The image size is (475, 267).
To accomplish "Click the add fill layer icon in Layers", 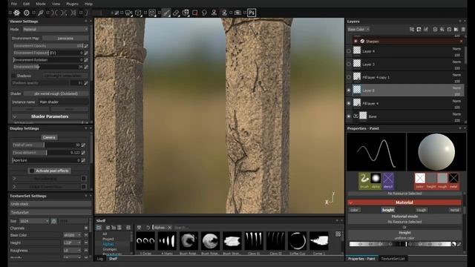I will [x=449, y=30].
